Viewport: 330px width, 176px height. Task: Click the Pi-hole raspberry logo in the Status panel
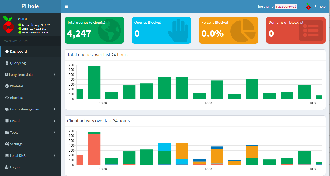point(8,24)
